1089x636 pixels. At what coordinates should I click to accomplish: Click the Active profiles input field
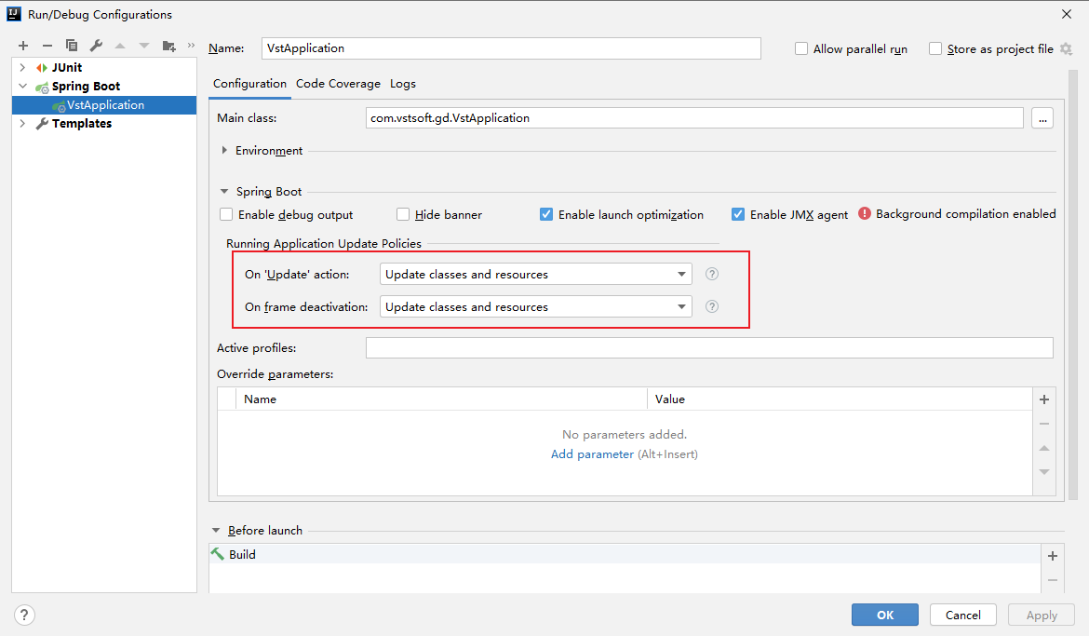click(x=709, y=348)
